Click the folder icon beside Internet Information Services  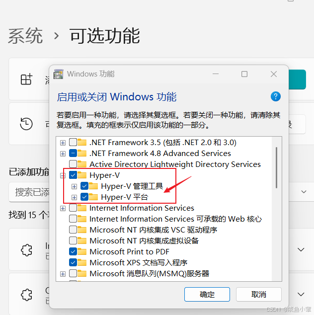(x=82, y=208)
